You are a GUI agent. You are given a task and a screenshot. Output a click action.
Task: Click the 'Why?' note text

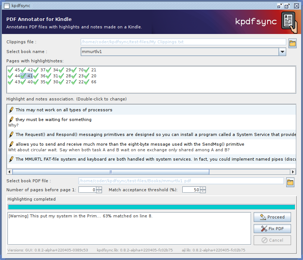coord(13,125)
